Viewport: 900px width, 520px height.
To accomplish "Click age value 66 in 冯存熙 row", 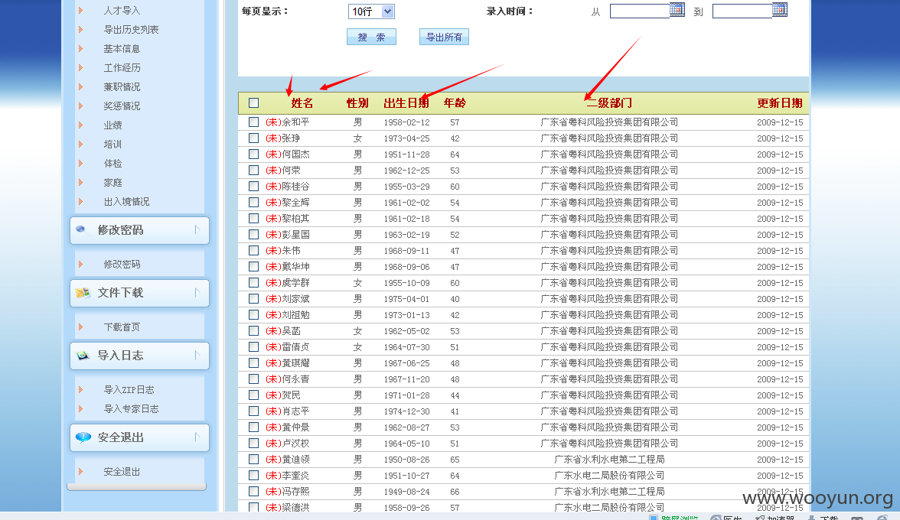I will click(x=455, y=492).
